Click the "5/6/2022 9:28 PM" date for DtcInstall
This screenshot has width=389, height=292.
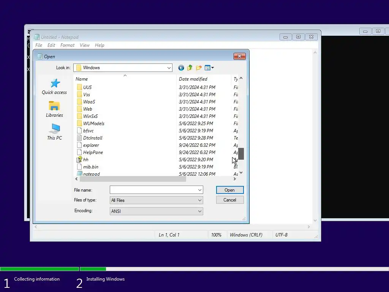click(196, 138)
